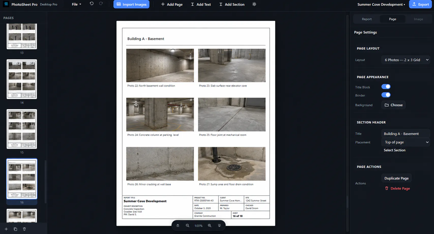Open the Layout dropdown showing 2 x 3 Grid
434x234 pixels.
point(406,60)
